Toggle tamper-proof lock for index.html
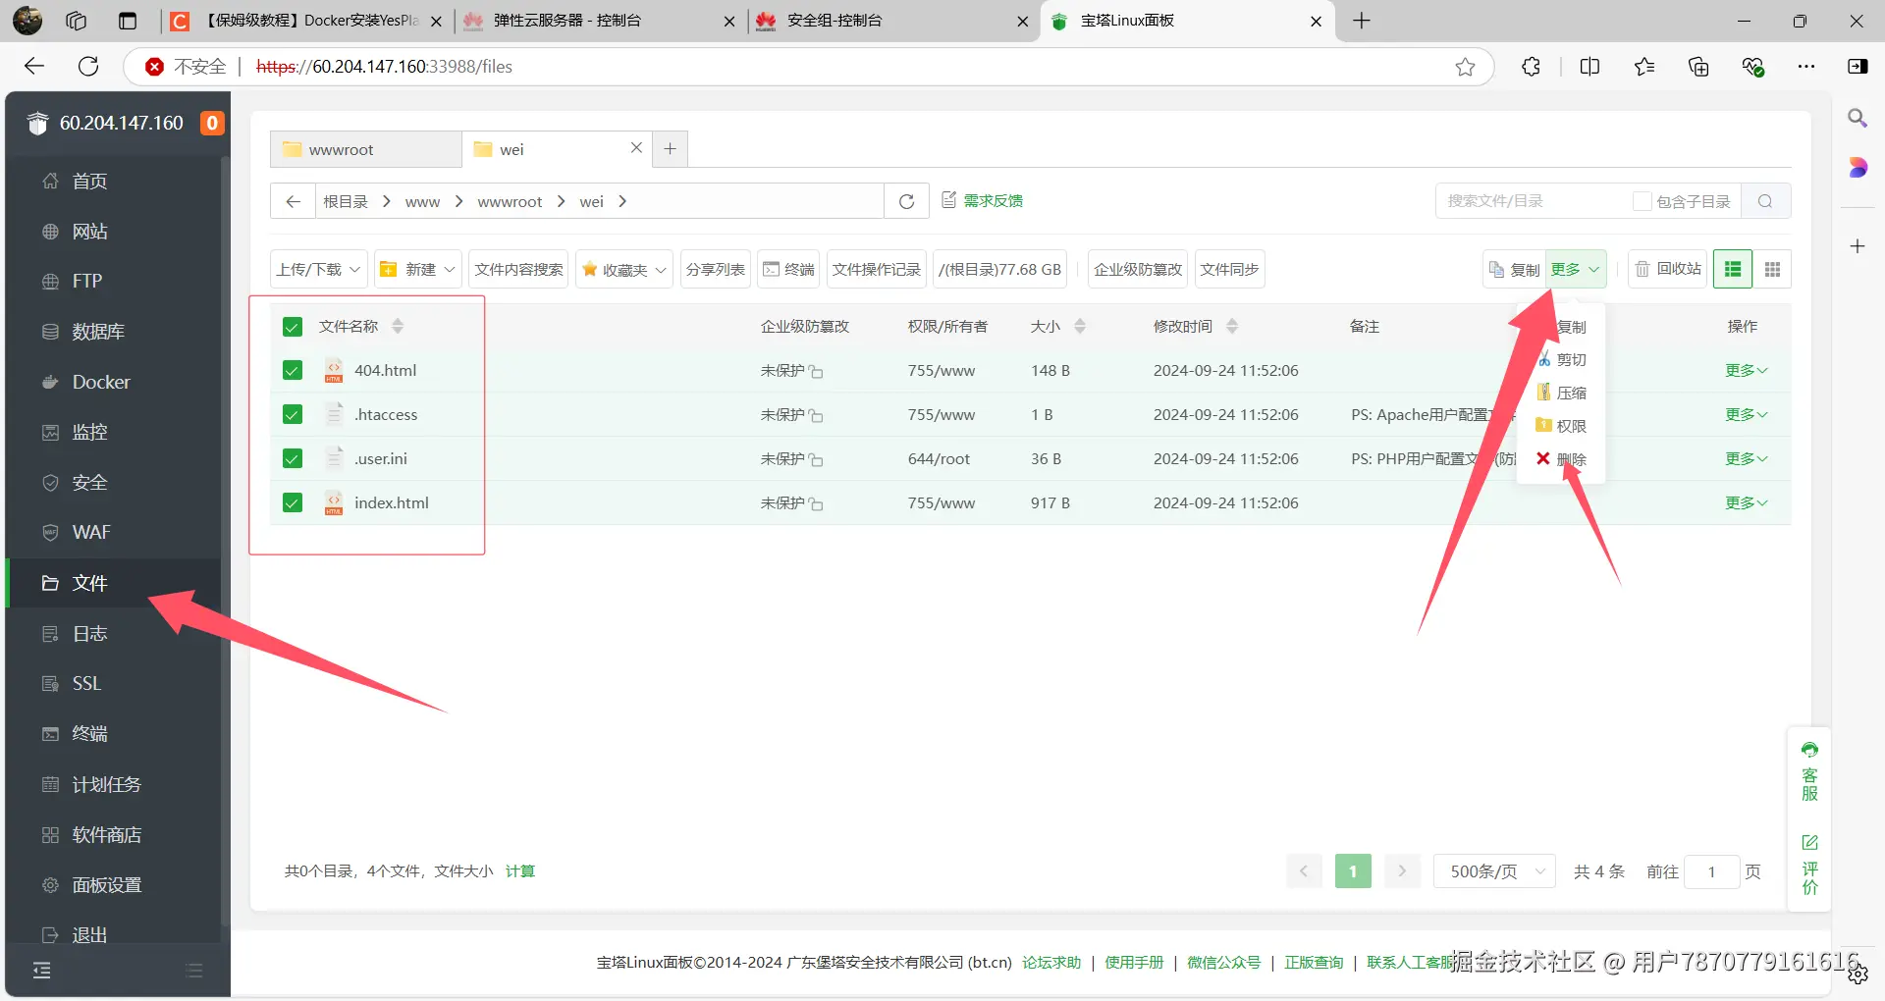This screenshot has width=1885, height=1001. (816, 503)
